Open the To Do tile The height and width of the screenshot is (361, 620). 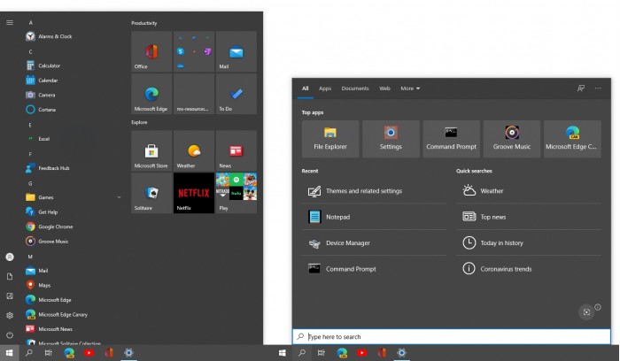(x=236, y=94)
